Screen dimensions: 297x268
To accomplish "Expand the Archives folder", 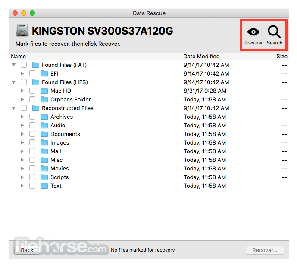I will 22,117.
